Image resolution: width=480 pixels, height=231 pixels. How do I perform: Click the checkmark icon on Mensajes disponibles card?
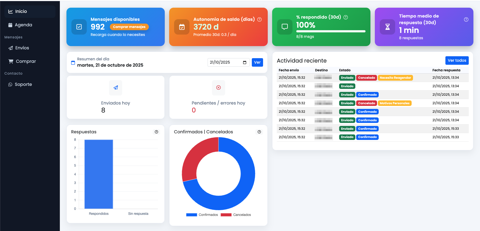coord(79,27)
